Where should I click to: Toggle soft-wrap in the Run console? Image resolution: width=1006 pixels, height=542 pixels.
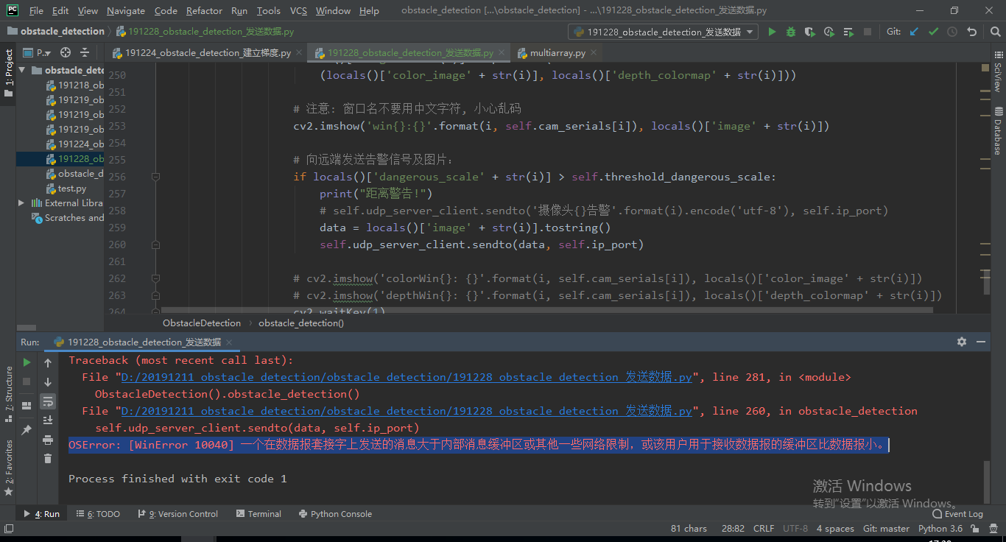coord(48,402)
